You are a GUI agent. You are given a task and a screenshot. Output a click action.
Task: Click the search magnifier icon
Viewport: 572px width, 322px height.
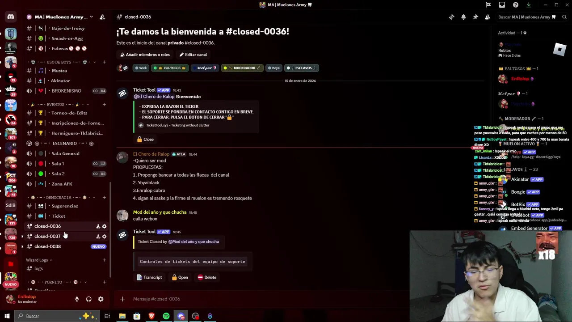pyautogui.click(x=564, y=17)
